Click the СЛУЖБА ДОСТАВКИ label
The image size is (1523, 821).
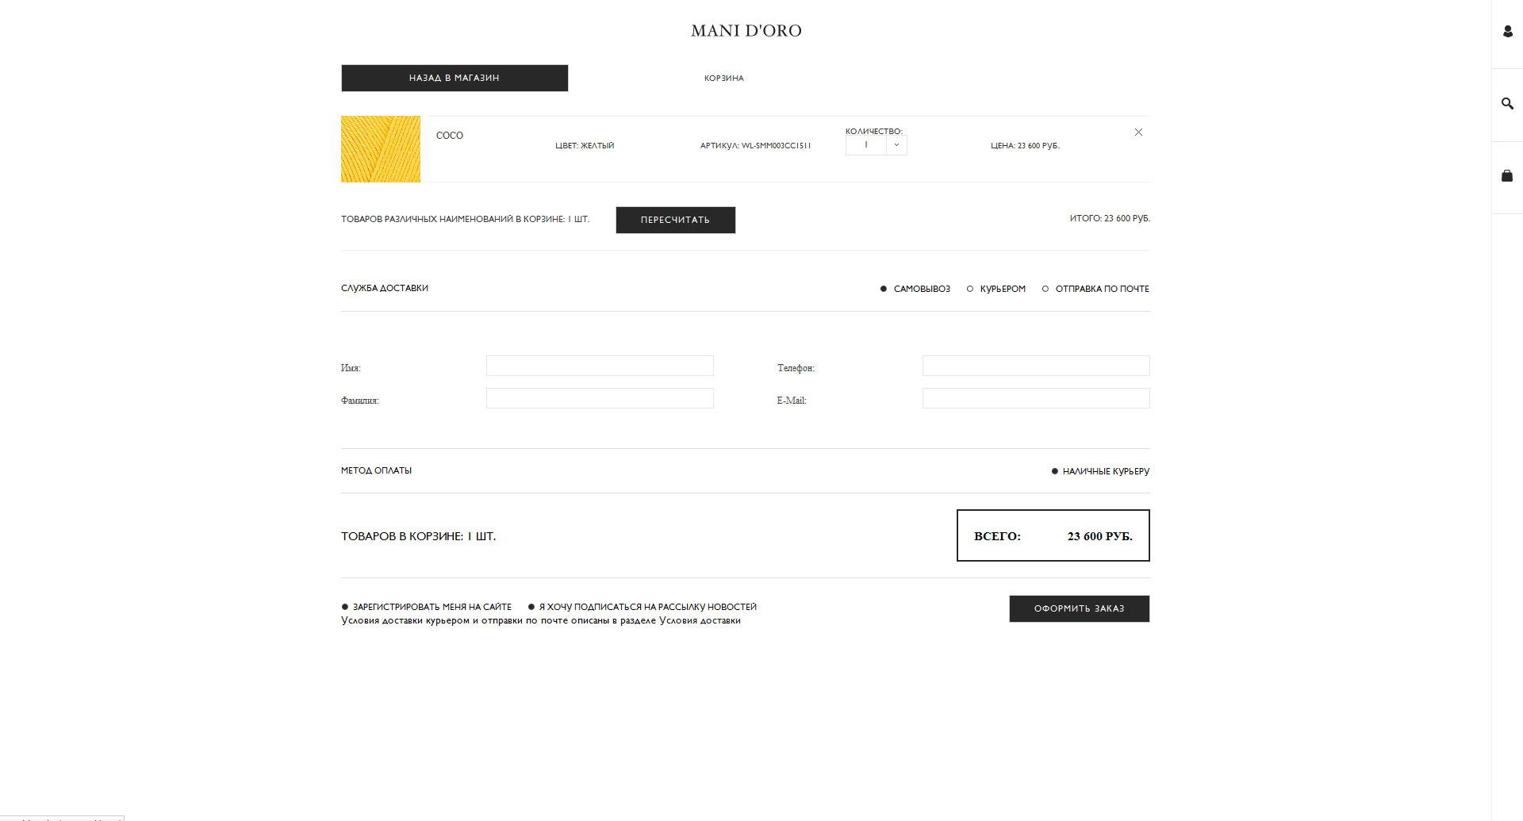[385, 288]
